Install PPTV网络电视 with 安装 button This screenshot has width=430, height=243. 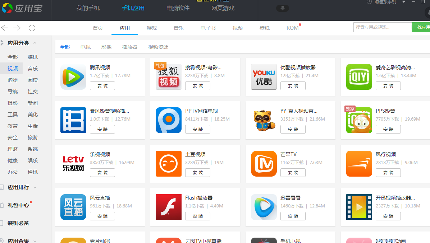[198, 129]
